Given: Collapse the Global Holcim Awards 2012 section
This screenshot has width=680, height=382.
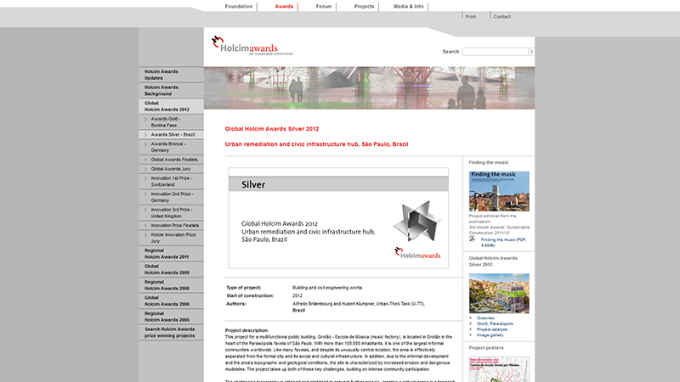Looking at the screenshot, I should click(171, 106).
